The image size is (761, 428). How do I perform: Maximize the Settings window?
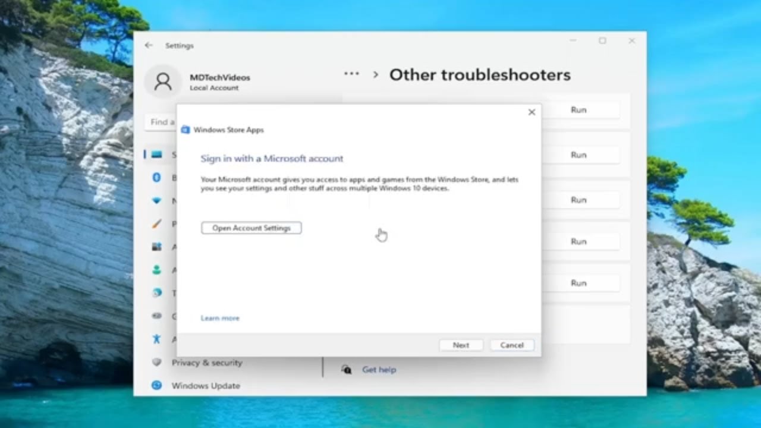pyautogui.click(x=602, y=40)
